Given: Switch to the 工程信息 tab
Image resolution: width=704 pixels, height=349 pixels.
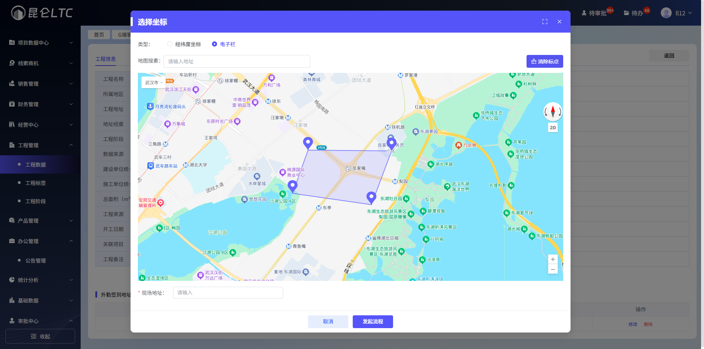Looking at the screenshot, I should point(106,59).
